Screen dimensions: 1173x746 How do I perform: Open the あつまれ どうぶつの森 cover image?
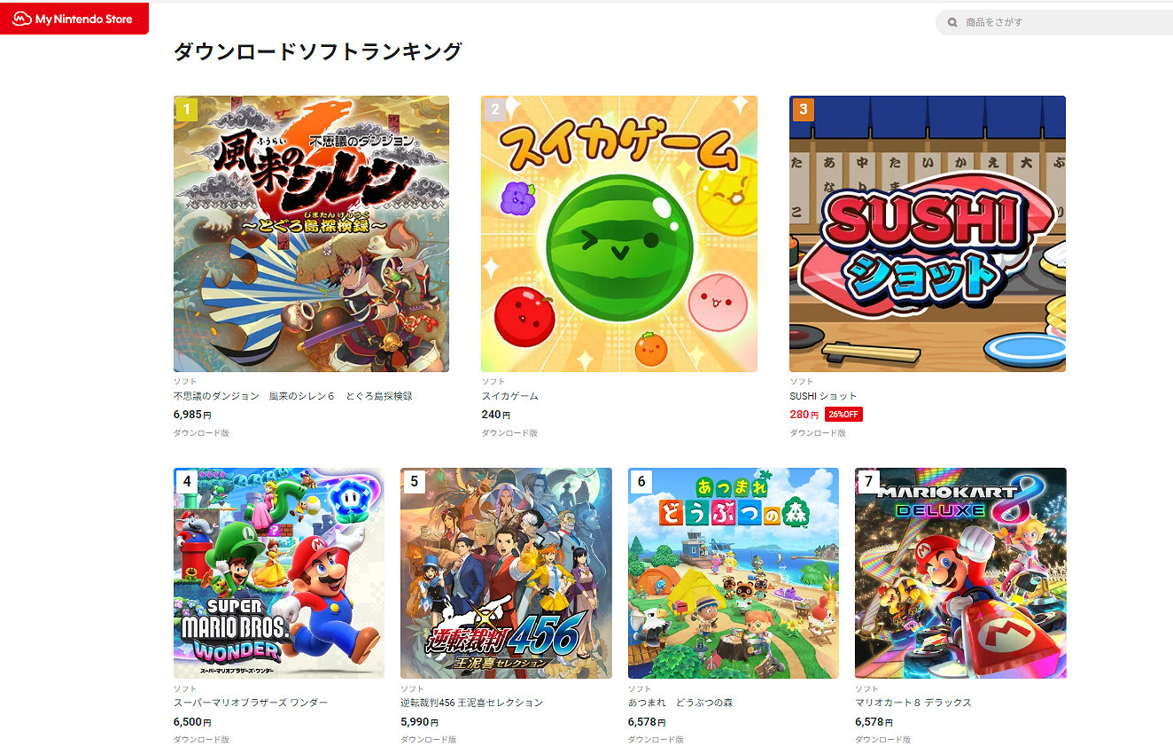[734, 573]
